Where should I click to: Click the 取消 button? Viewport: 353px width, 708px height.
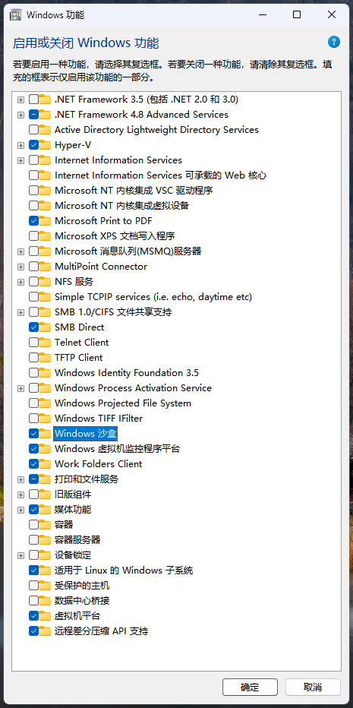(313, 687)
